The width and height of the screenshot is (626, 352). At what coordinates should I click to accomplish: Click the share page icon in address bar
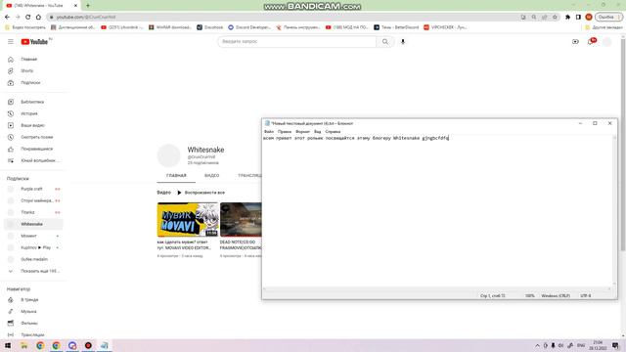(544, 18)
